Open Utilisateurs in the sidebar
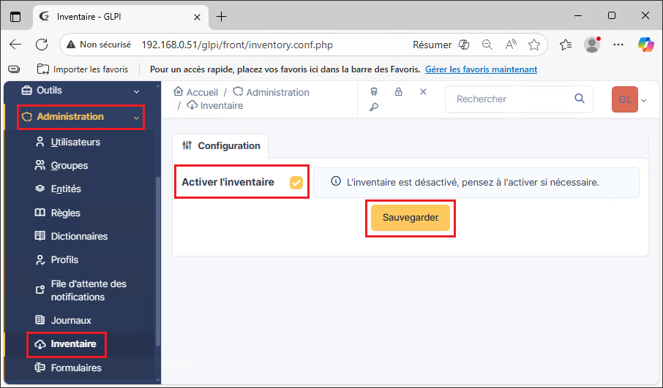The height and width of the screenshot is (388, 663). [75, 142]
